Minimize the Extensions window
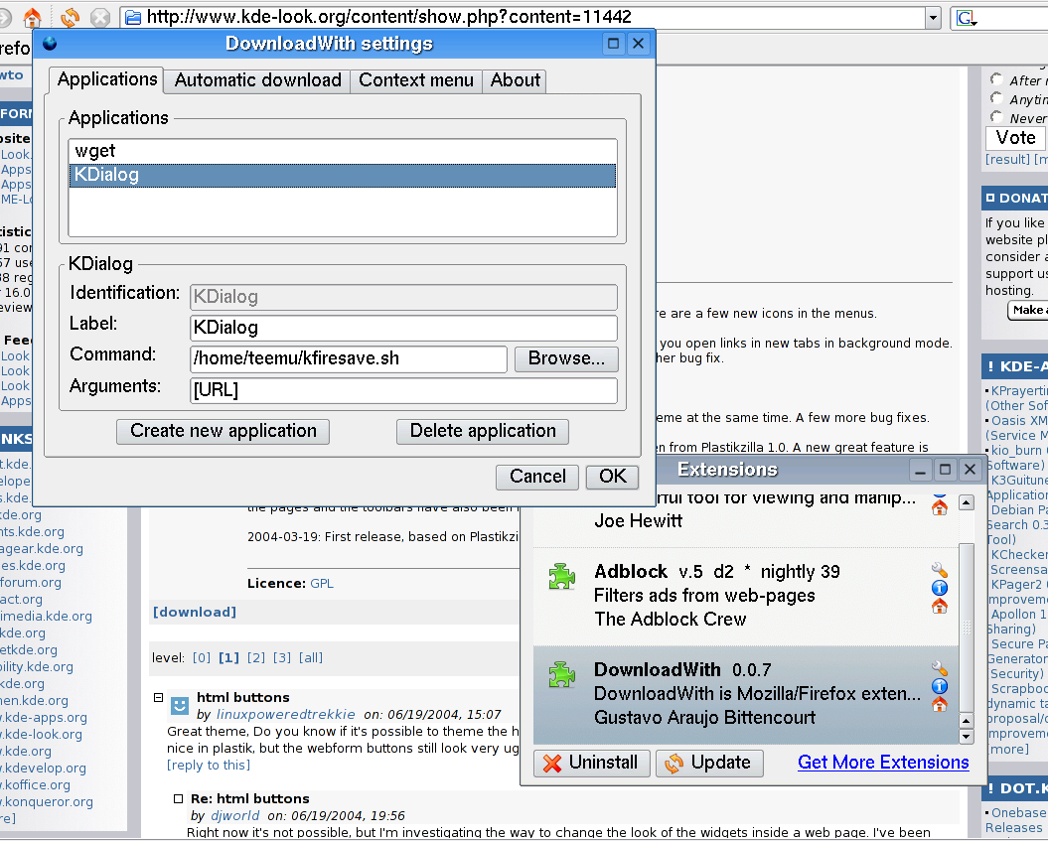 920,471
